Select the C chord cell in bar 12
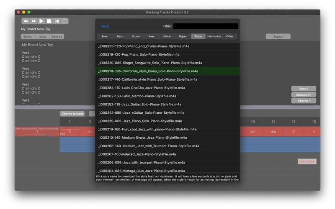This screenshot has height=209, width=335. coord(294,132)
